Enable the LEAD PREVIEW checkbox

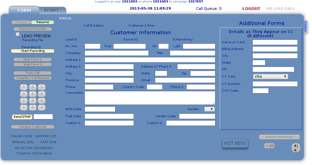click(18, 35)
